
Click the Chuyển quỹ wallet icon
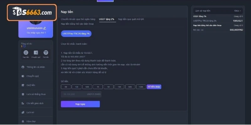pyautogui.click(x=36, y=53)
